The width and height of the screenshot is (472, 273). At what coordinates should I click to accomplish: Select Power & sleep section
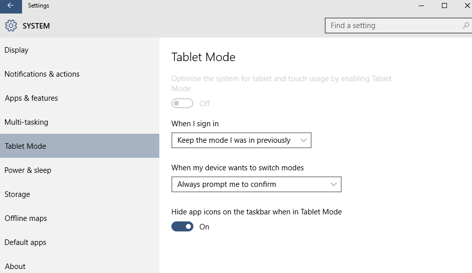pyautogui.click(x=28, y=170)
